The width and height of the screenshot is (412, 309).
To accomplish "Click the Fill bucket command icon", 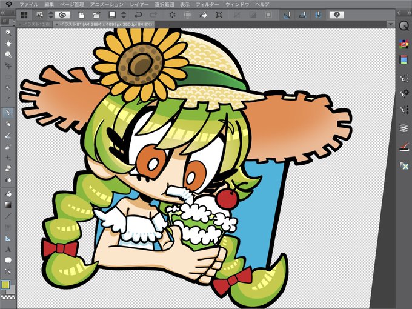I will click(x=203, y=15).
